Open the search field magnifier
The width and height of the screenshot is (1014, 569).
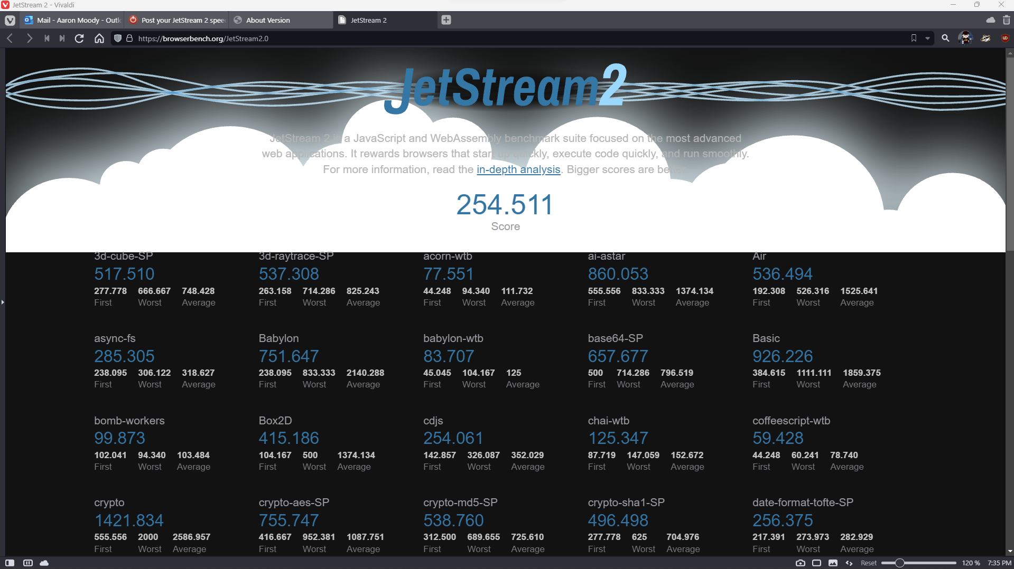coord(945,38)
